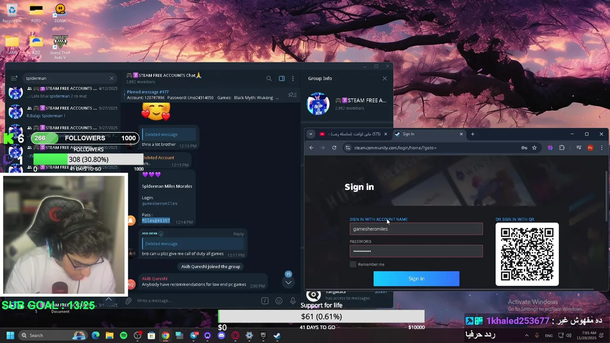The image size is (610, 343).
Task: Reload the Steam login page
Action: (334, 148)
